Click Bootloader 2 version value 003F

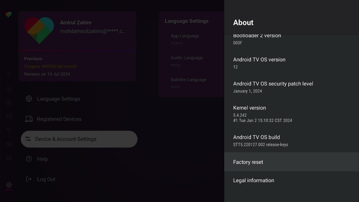tap(237, 43)
